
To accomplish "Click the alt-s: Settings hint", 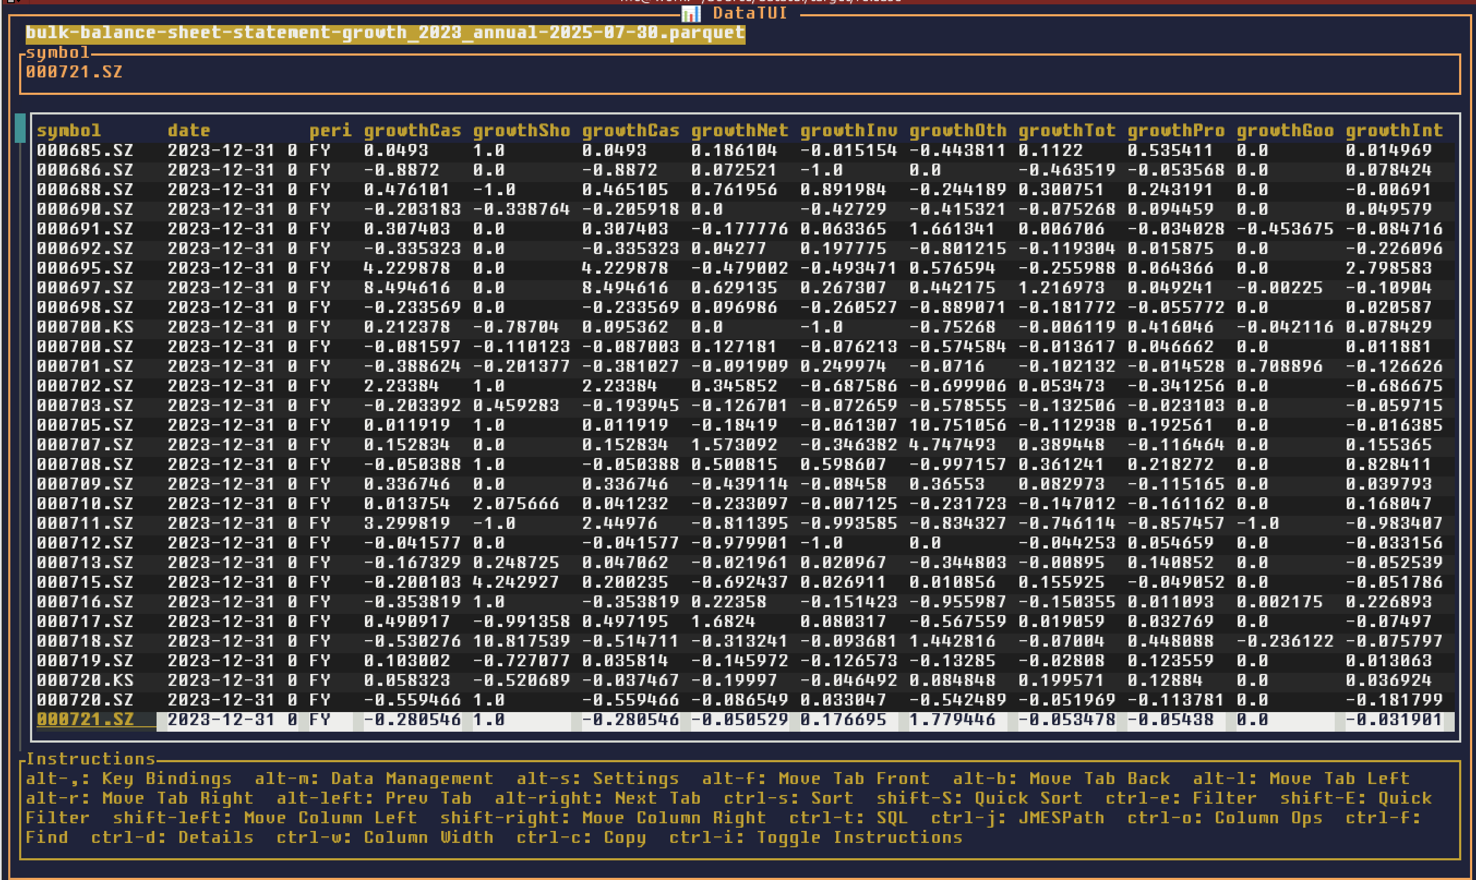I will (597, 778).
